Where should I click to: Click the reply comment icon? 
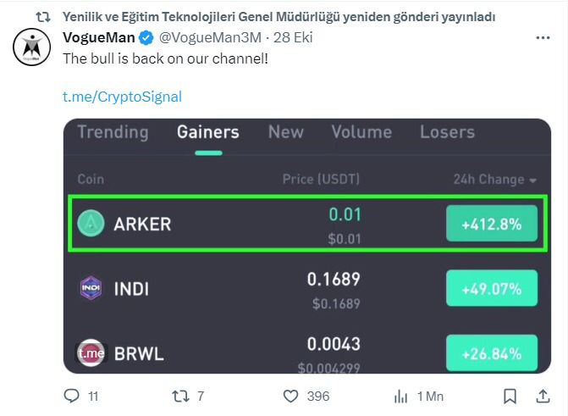72,396
